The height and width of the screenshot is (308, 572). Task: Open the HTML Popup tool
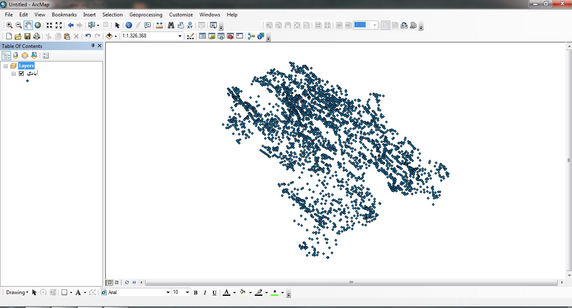tap(148, 25)
